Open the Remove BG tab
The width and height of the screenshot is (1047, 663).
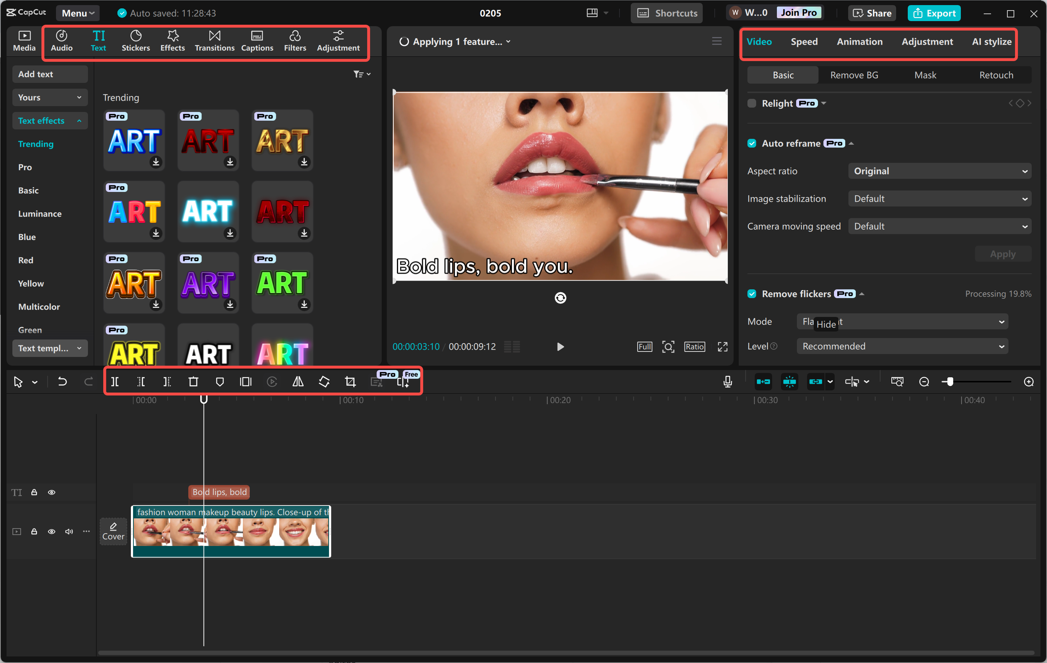[x=853, y=75]
